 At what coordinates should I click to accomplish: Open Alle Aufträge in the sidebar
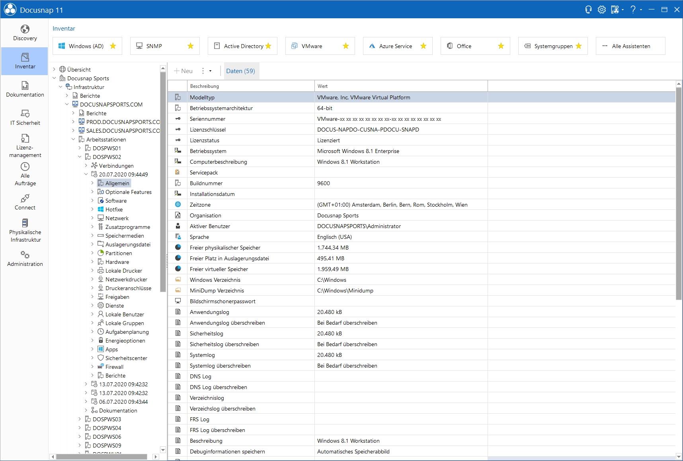(25, 174)
